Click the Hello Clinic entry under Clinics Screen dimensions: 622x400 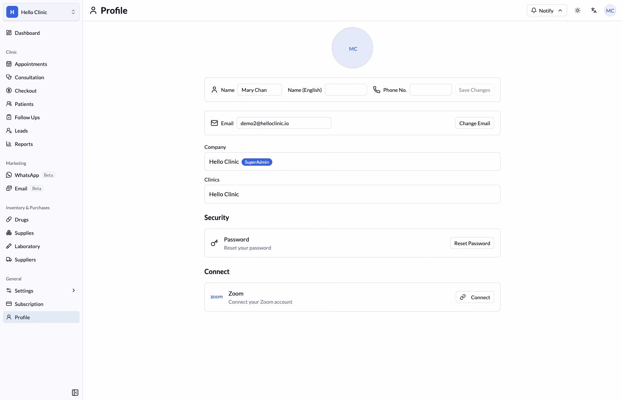[x=352, y=194]
